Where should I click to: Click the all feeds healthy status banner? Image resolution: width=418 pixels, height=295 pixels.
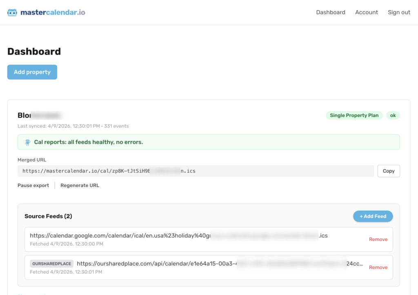click(x=208, y=142)
